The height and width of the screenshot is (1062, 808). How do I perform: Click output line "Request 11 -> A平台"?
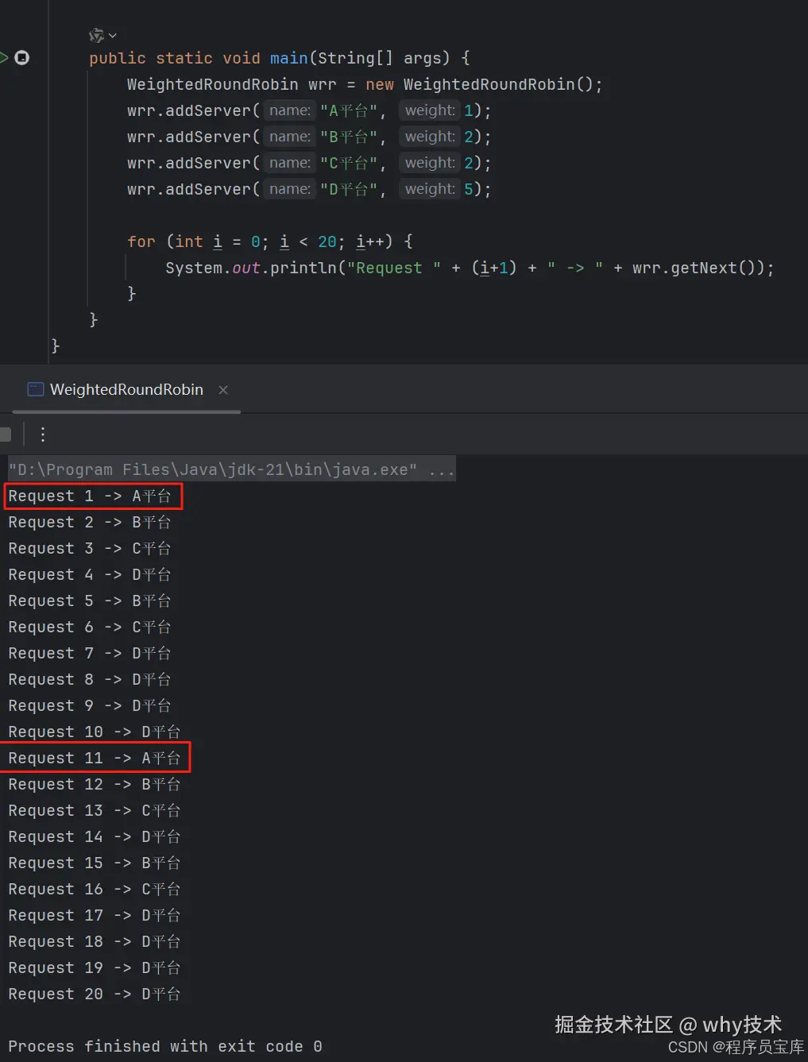point(95,759)
